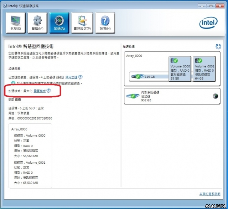Click the refresh icon beside 加速檢視
This screenshot has width=228, height=209.
[218, 47]
